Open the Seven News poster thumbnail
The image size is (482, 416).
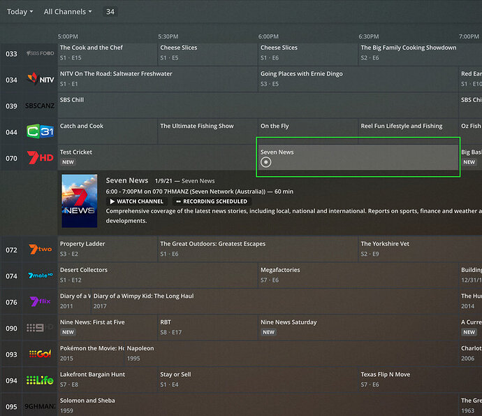pos(80,201)
